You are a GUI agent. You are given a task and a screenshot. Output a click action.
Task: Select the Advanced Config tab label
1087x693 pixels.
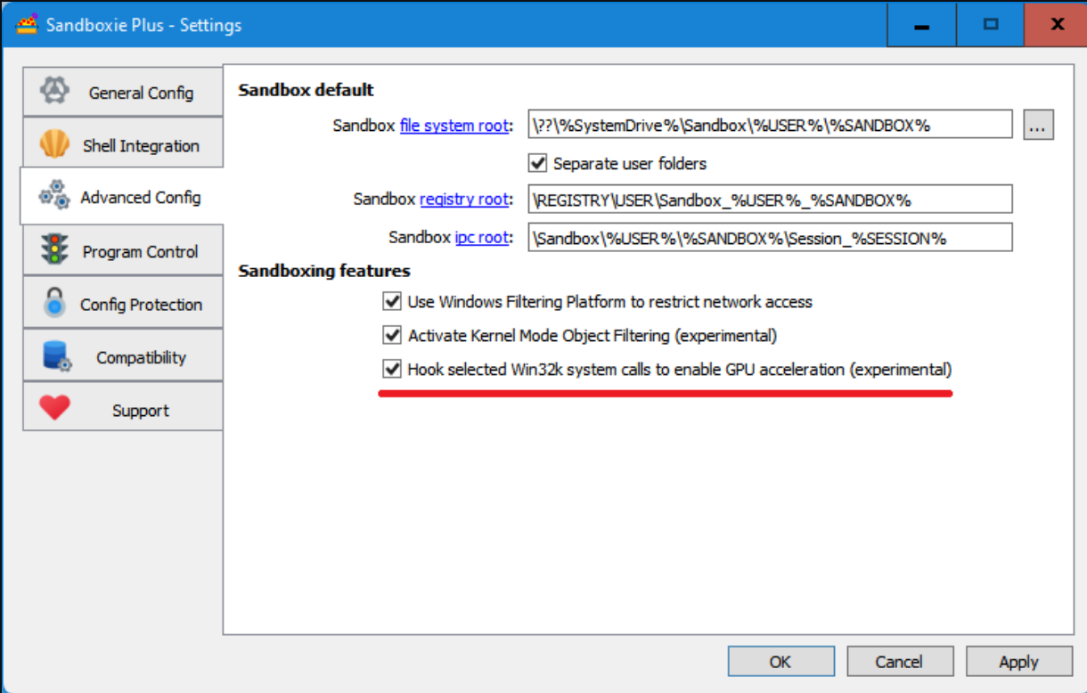pyautogui.click(x=141, y=197)
